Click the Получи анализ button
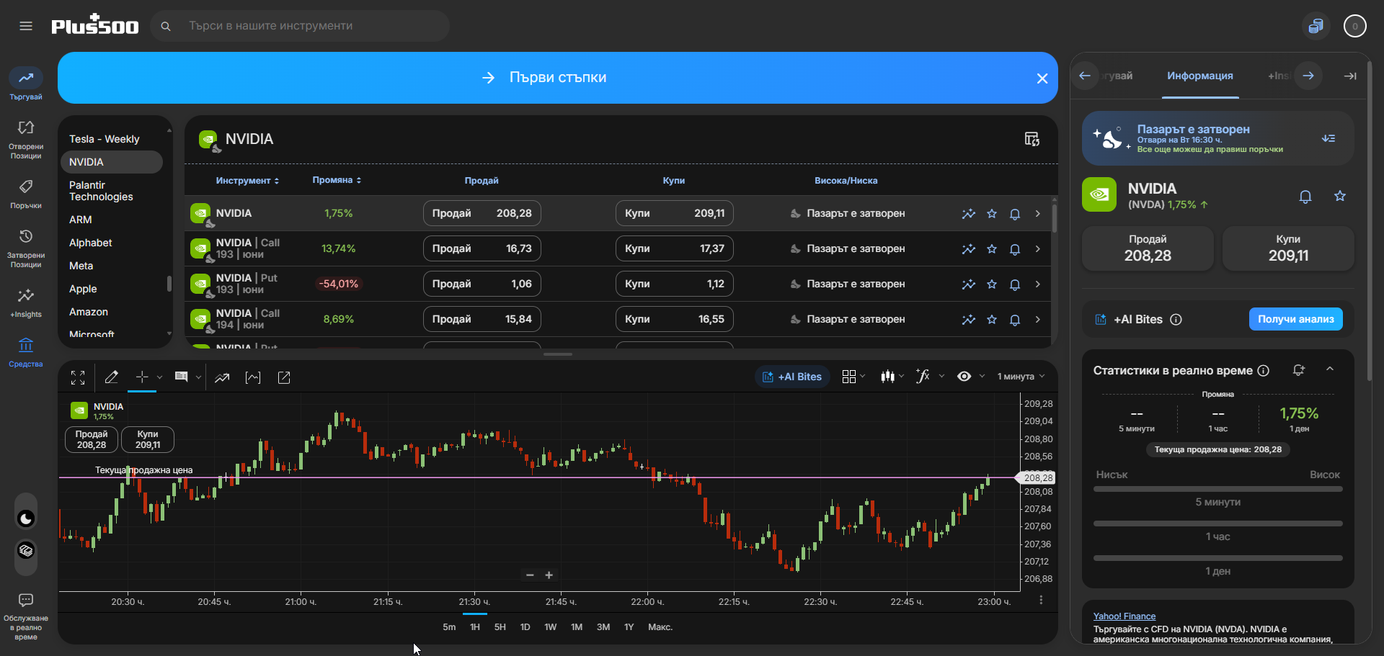The image size is (1384, 656). [1296, 319]
